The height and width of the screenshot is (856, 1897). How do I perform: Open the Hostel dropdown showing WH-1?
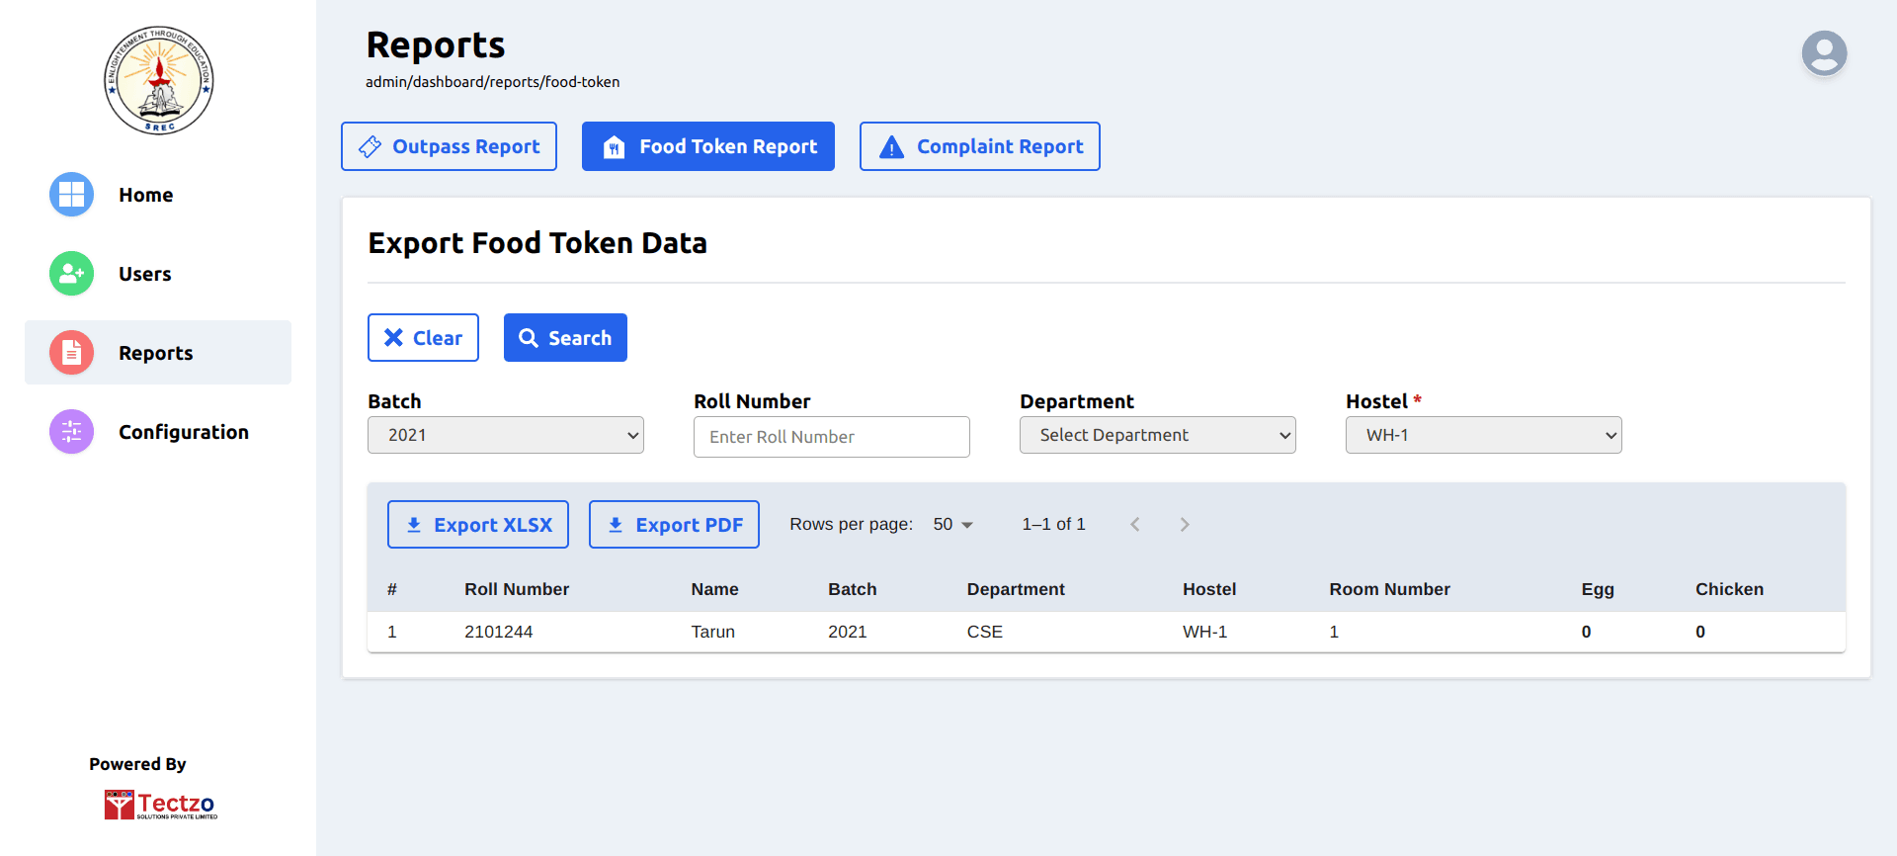(1483, 435)
